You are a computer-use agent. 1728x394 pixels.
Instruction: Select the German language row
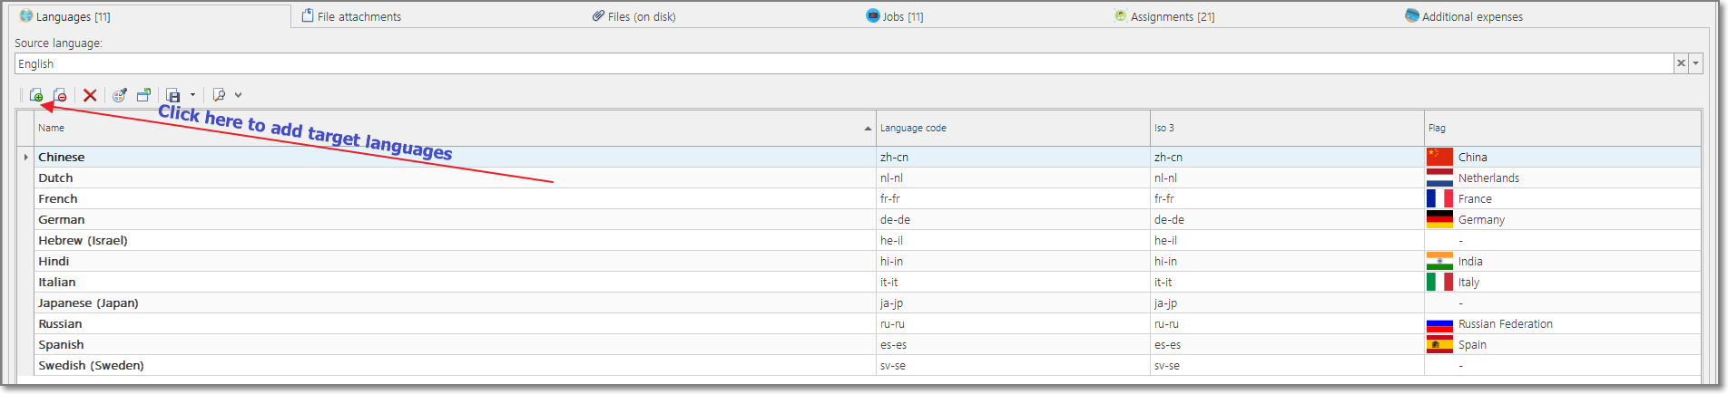click(x=859, y=219)
